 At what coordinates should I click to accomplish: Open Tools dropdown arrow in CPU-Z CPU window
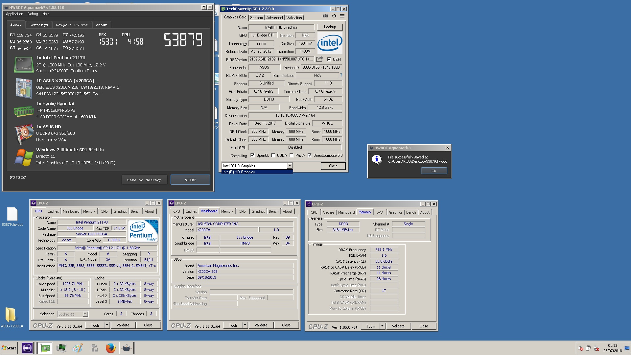107,325
